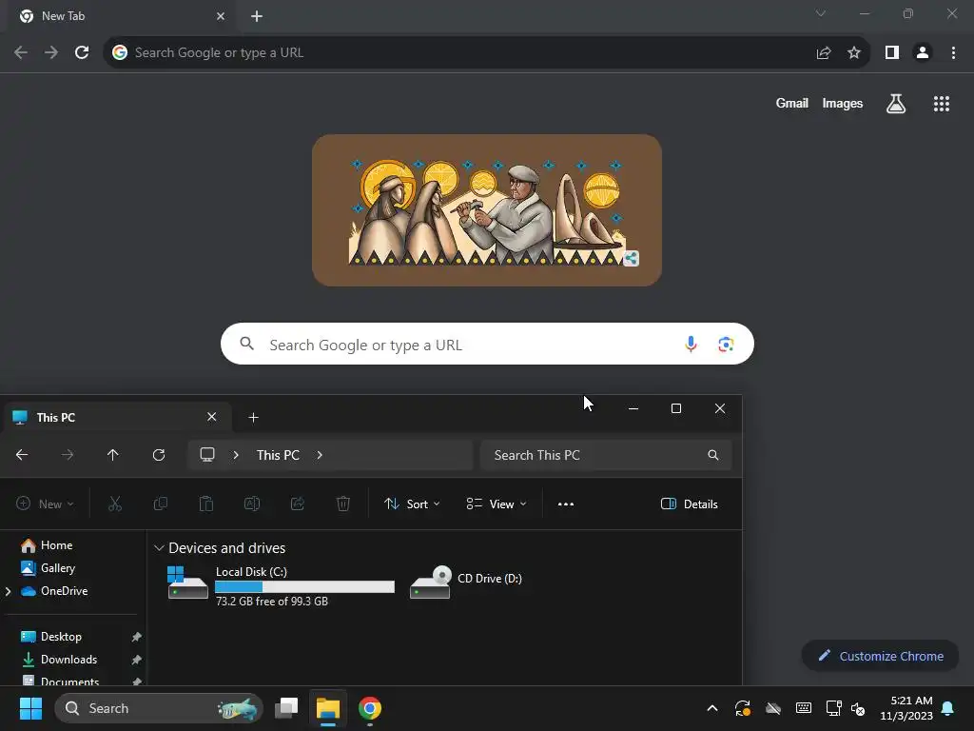
Task: Click the PC icon in breadcrumb
Action: pyautogui.click(x=207, y=455)
